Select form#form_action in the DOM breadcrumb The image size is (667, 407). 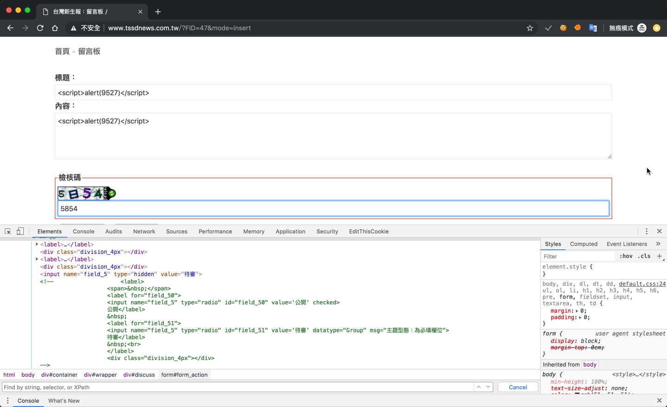pos(184,375)
